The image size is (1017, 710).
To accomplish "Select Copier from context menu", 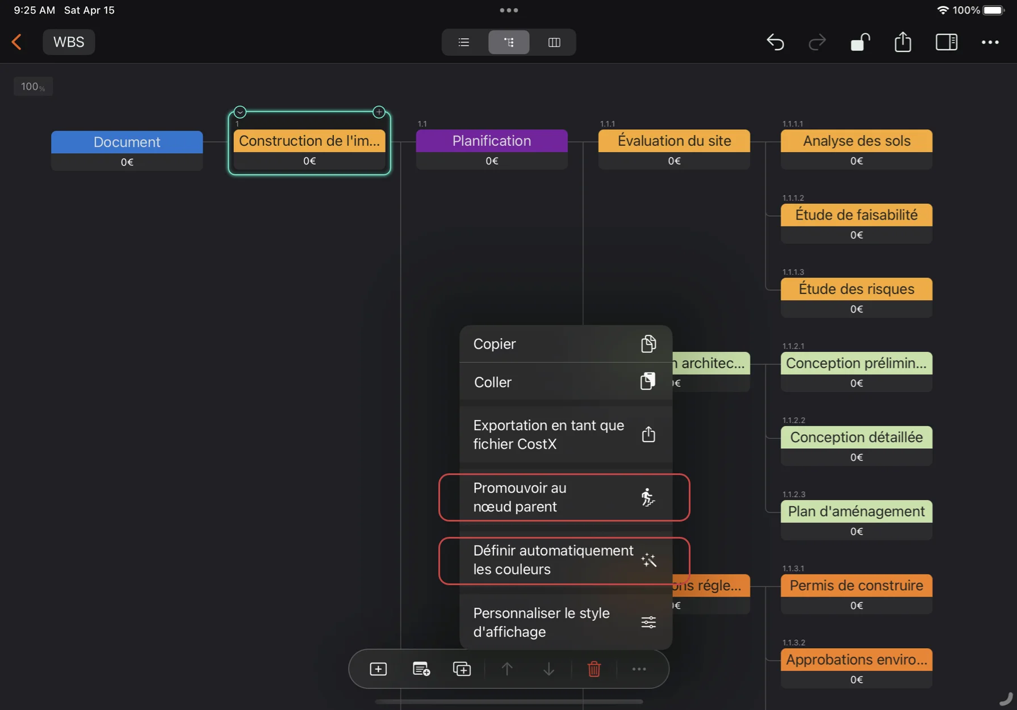I will (x=565, y=344).
